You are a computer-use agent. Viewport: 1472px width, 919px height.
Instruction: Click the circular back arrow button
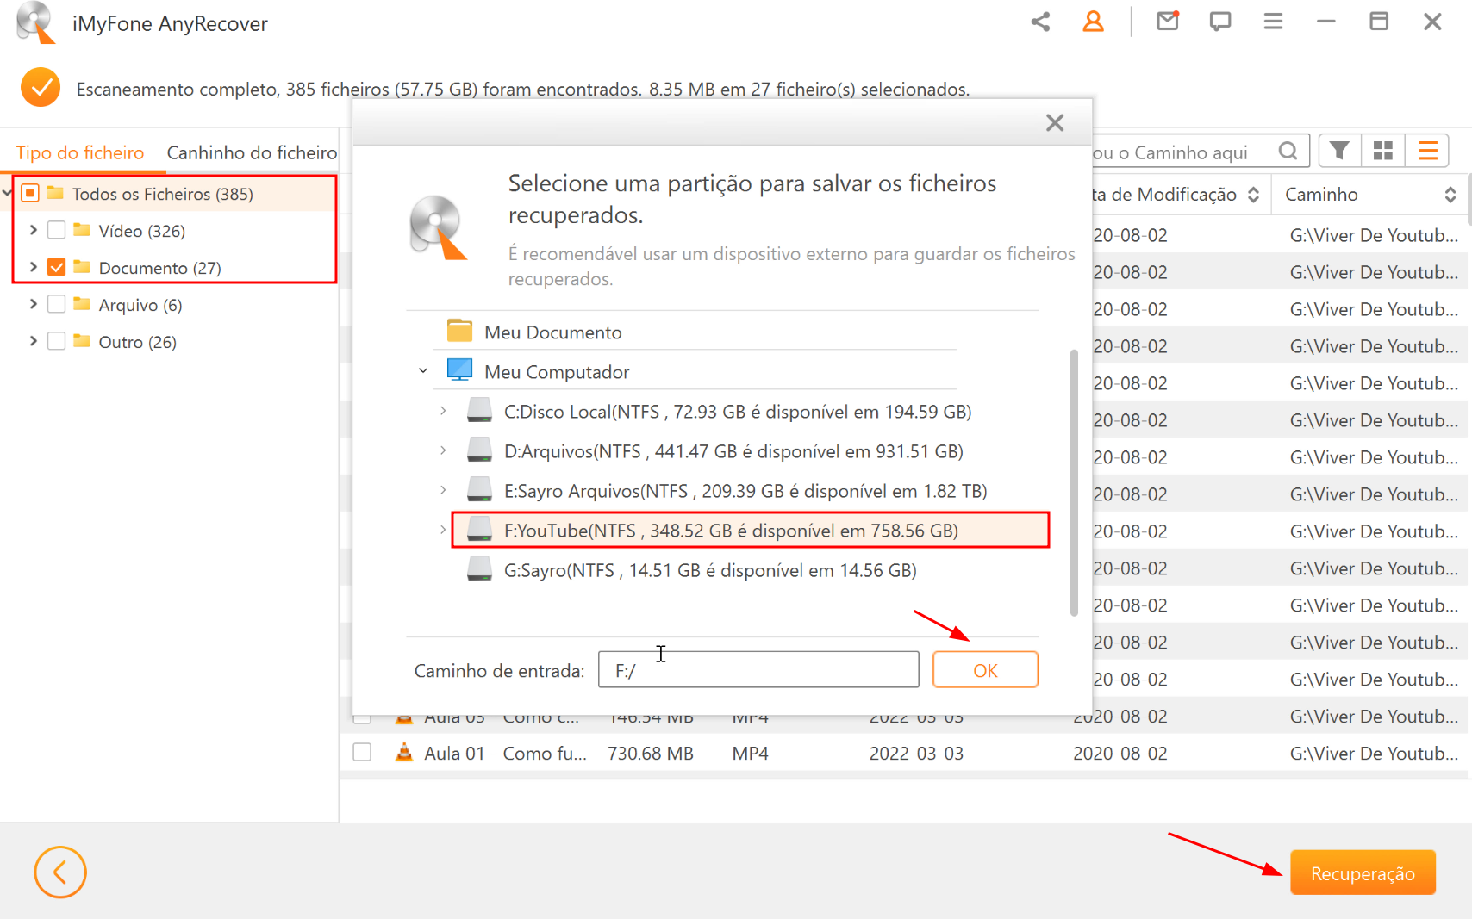pos(60,872)
